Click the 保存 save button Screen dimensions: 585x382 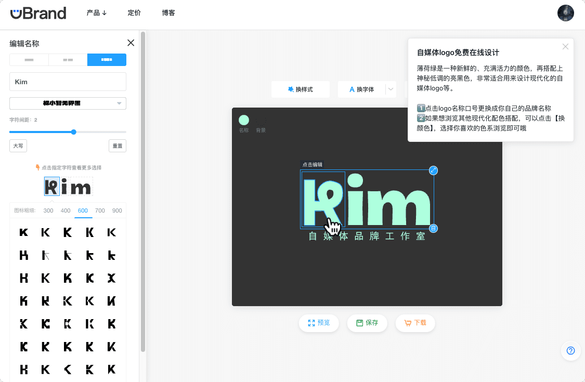[367, 323]
